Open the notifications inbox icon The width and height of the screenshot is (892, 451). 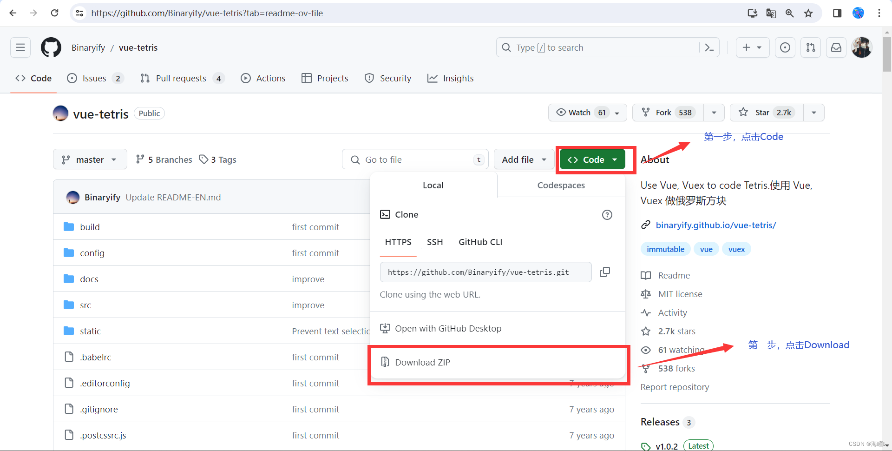836,47
